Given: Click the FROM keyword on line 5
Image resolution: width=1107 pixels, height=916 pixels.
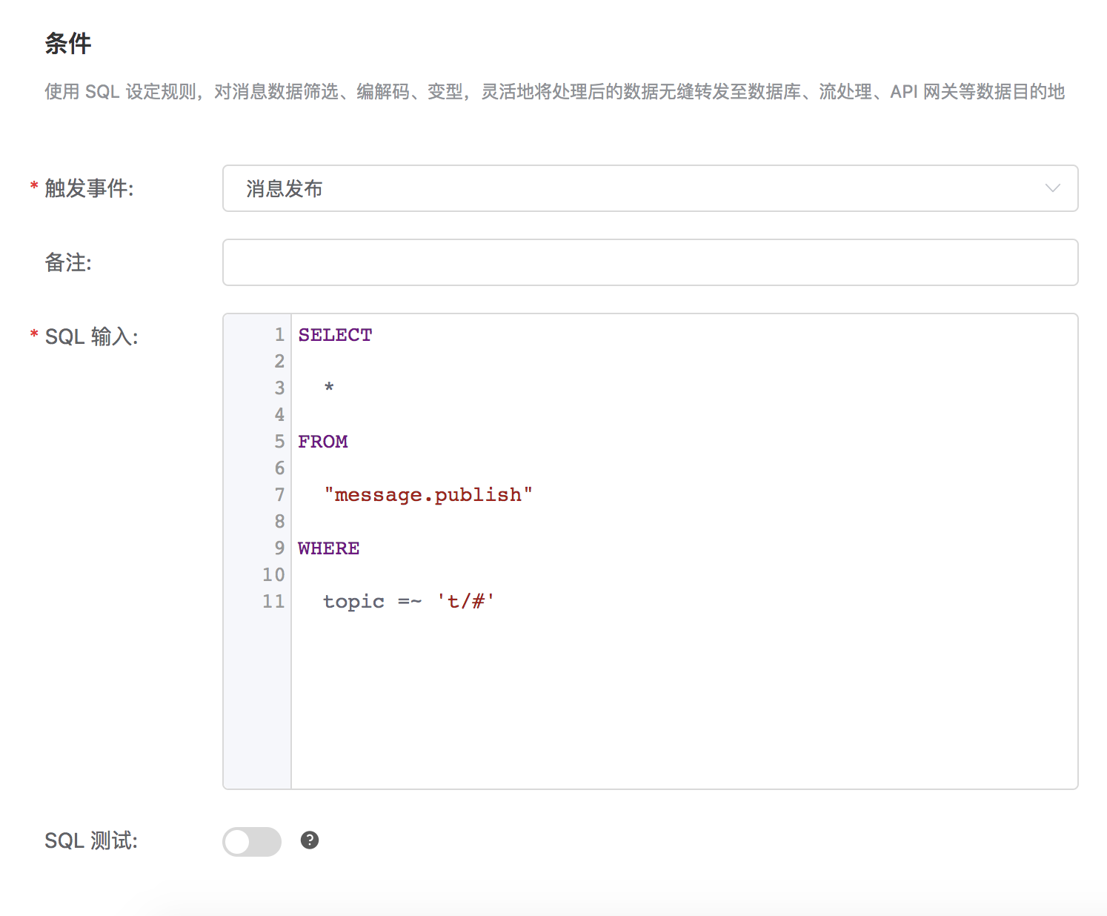Looking at the screenshot, I should click(x=323, y=442).
